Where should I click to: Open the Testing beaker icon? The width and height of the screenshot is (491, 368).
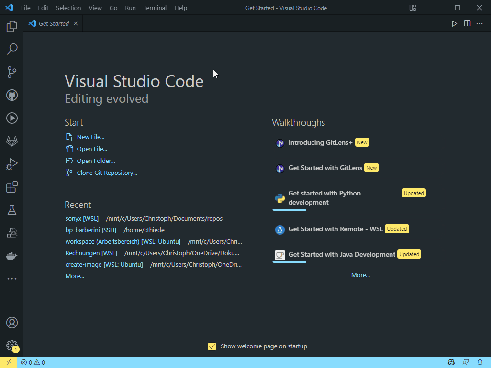coord(12,210)
